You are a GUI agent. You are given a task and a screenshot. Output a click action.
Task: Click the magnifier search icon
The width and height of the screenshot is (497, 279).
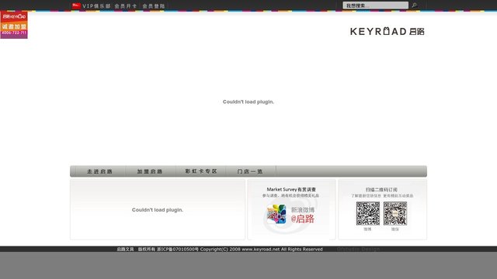(414, 5)
